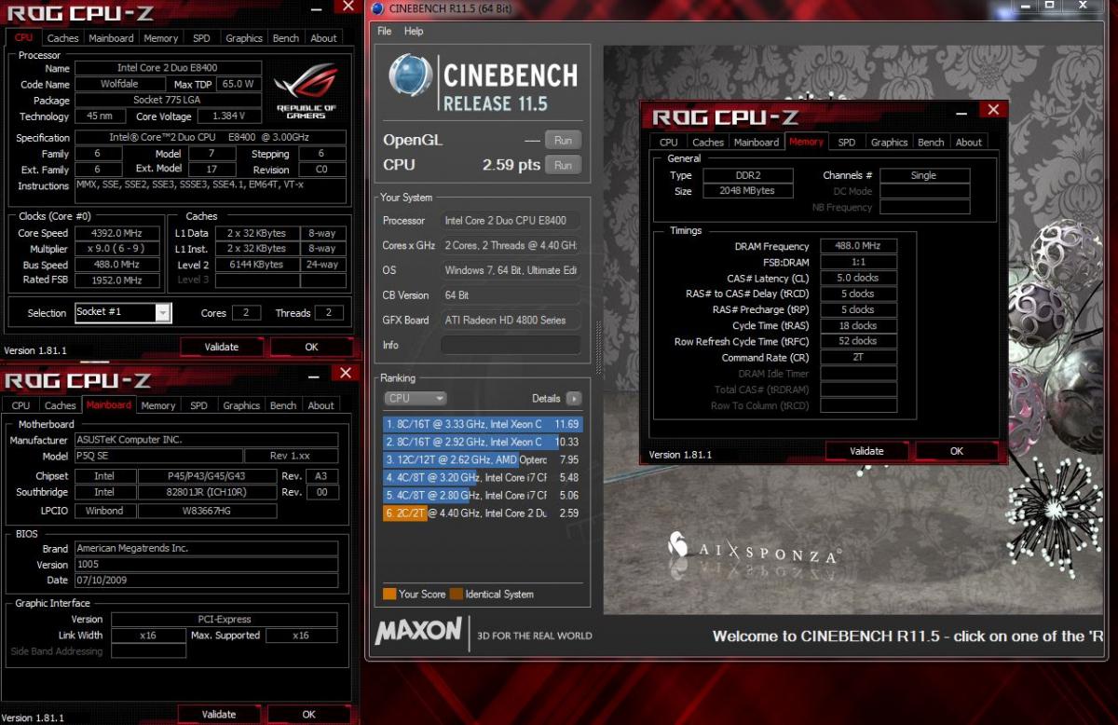Click the brown Identical System legend swatch
Viewport: 1118px width, 725px height.
click(456, 594)
